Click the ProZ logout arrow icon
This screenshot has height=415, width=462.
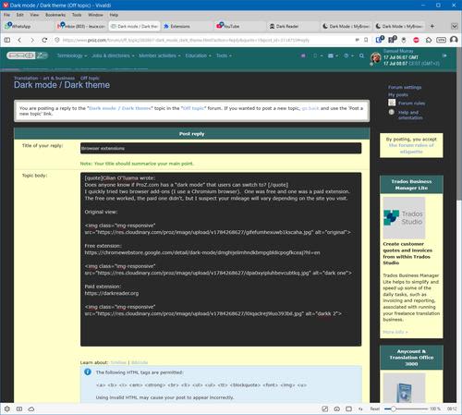444,55
